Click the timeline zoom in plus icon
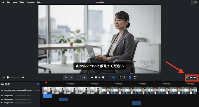This screenshot has height=107, width=199. tap(23, 77)
